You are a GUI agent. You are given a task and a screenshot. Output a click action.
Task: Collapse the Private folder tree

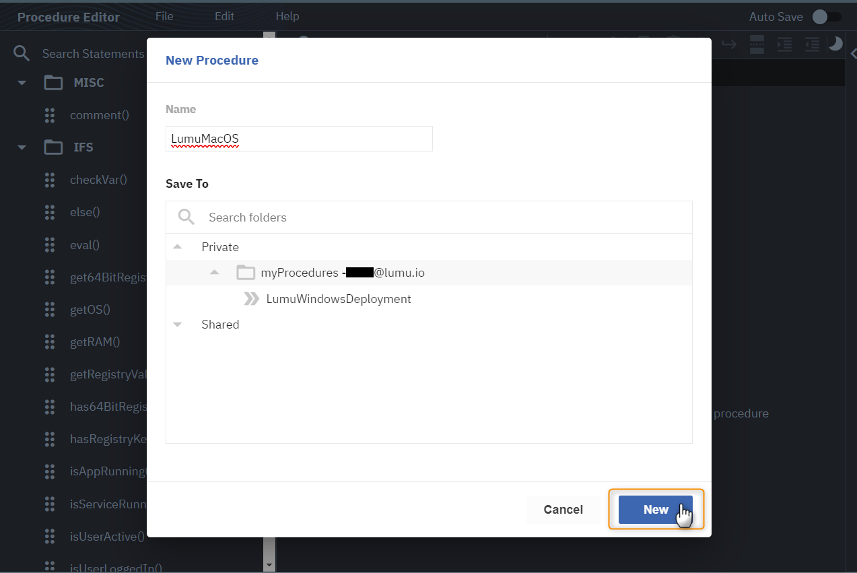178,247
